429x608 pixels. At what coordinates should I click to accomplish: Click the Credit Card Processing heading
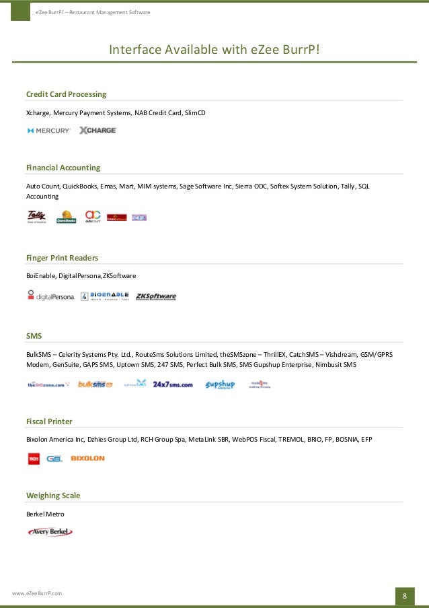pyautogui.click(x=66, y=94)
